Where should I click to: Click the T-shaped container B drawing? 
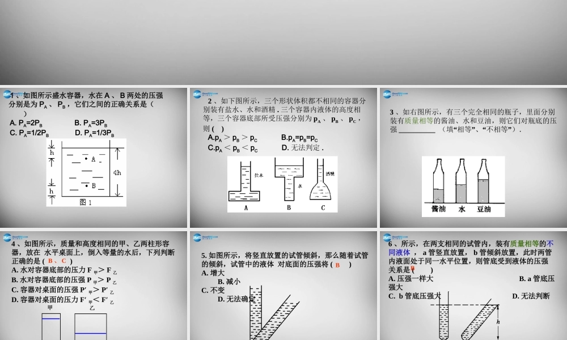coord(289,180)
